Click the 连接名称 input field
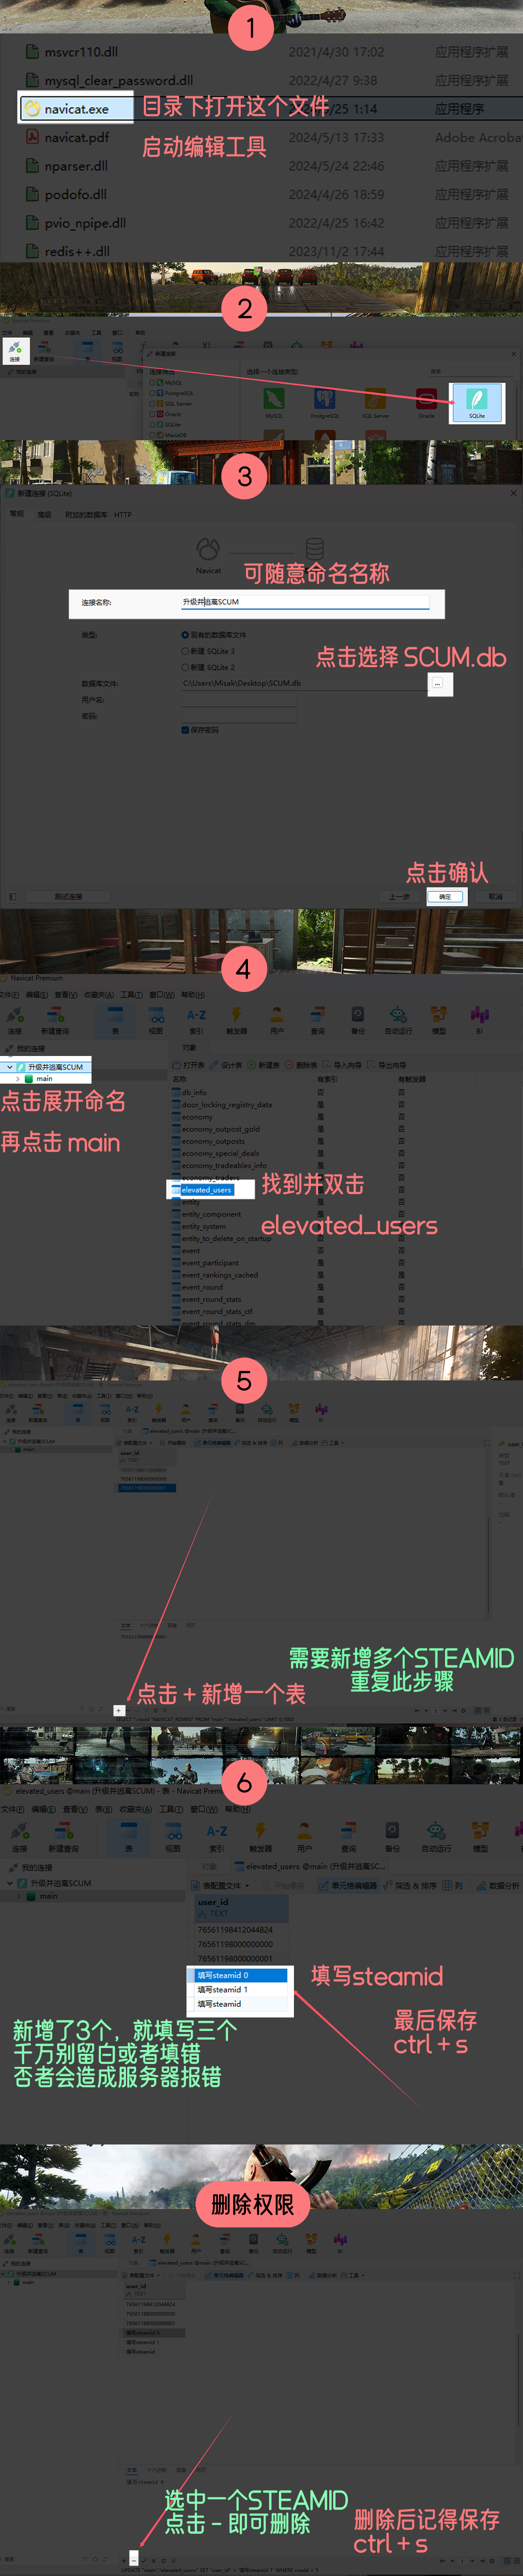Screen dimensions: 523x2576 [305, 602]
